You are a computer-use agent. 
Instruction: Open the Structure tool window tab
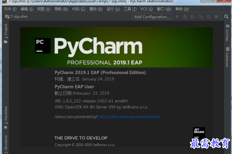point(6,144)
